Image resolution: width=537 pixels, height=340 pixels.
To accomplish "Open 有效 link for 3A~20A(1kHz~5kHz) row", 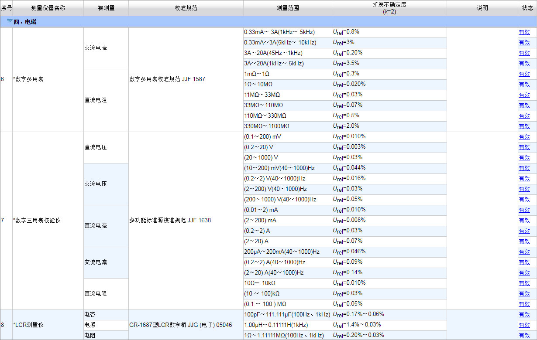I will [x=524, y=63].
